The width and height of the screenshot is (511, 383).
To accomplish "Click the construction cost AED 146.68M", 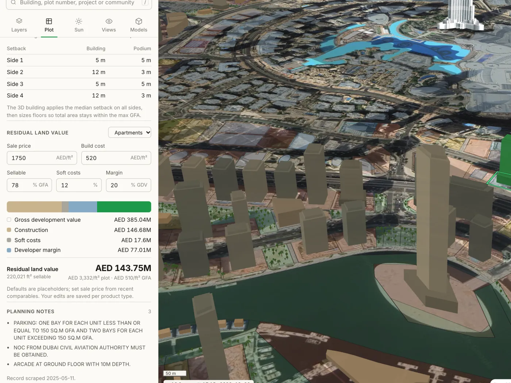I will 132,230.
